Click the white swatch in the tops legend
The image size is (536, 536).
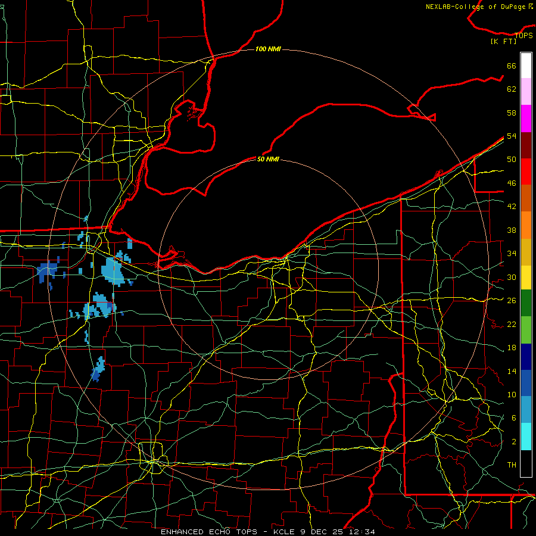(526, 66)
